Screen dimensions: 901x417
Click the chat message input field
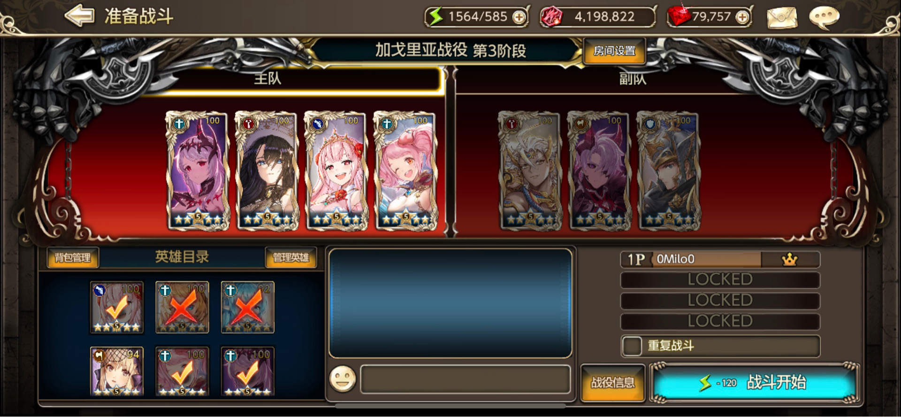465,379
